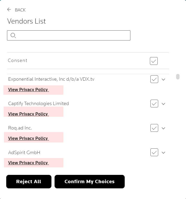View Captify Technologies privacy policy

[x=28, y=114]
